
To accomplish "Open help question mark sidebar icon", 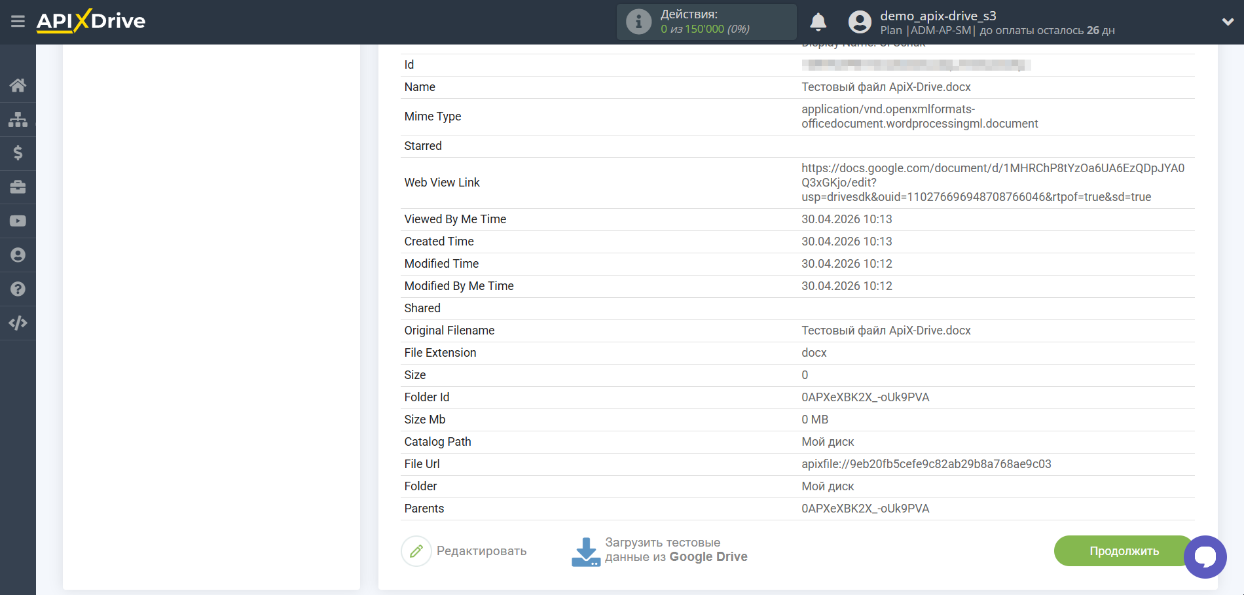I will tap(18, 289).
